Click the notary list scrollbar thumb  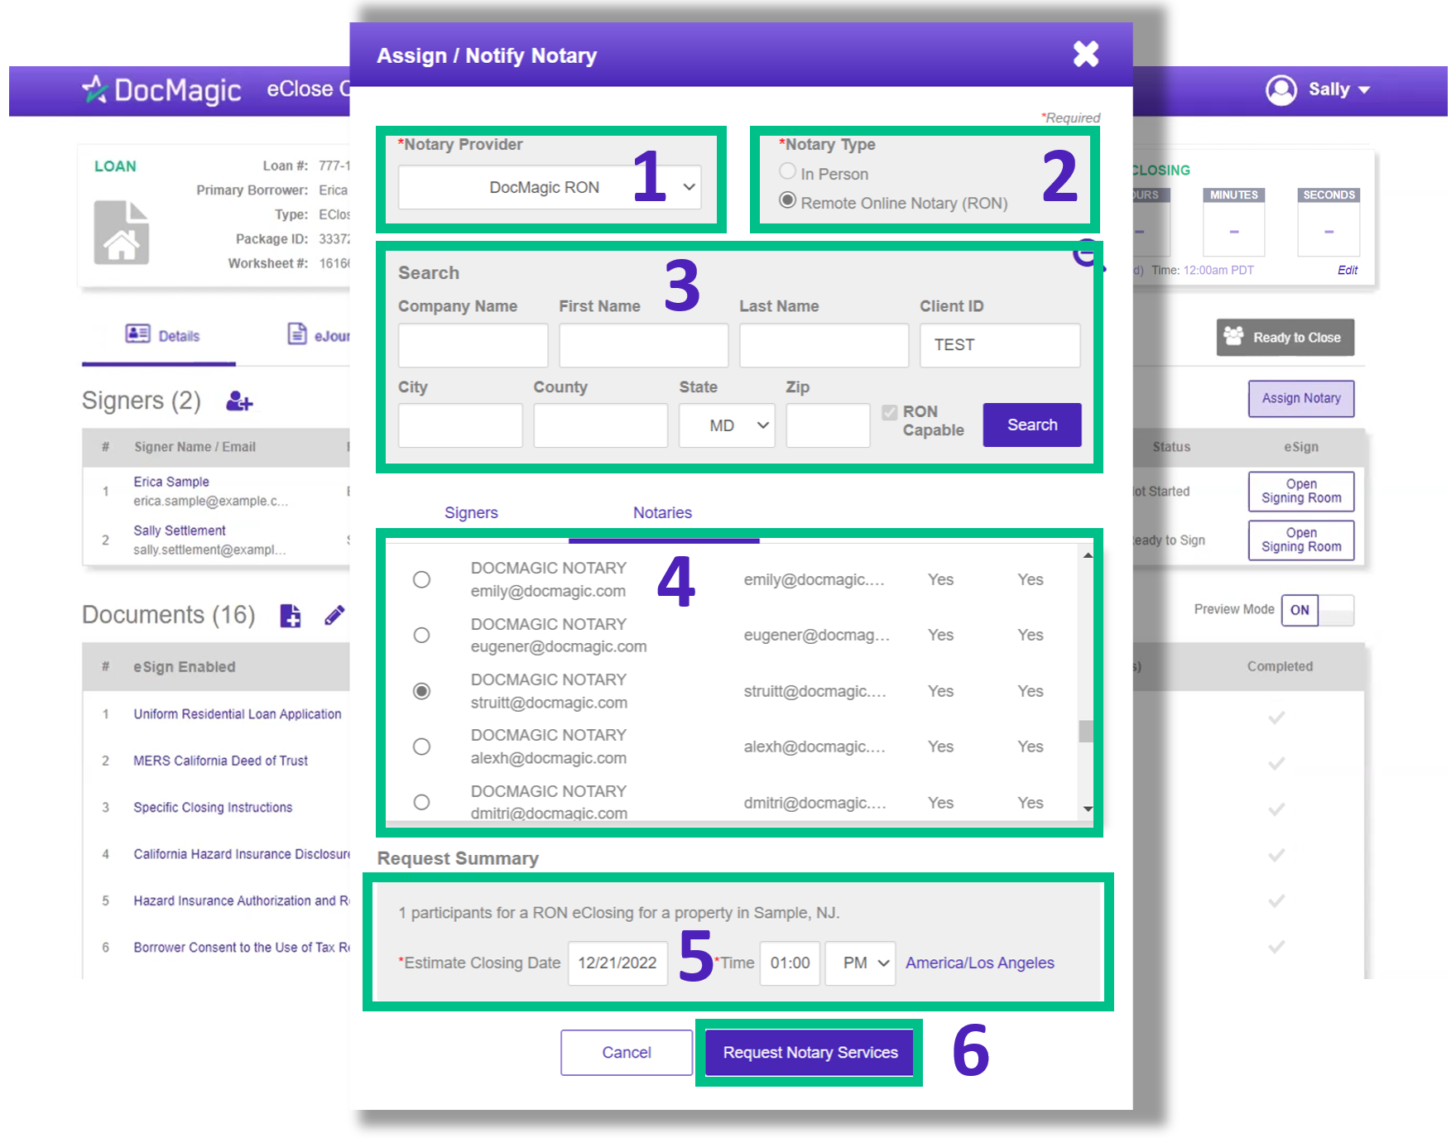[1086, 732]
